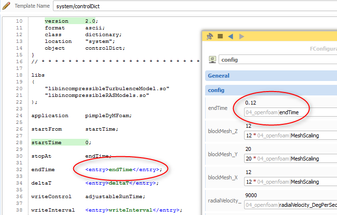Click the configuration object icon beside the config name
The image size is (337, 215).
[x=212, y=59]
